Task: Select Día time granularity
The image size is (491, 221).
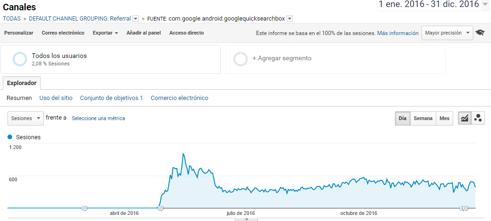Action: tap(402, 118)
